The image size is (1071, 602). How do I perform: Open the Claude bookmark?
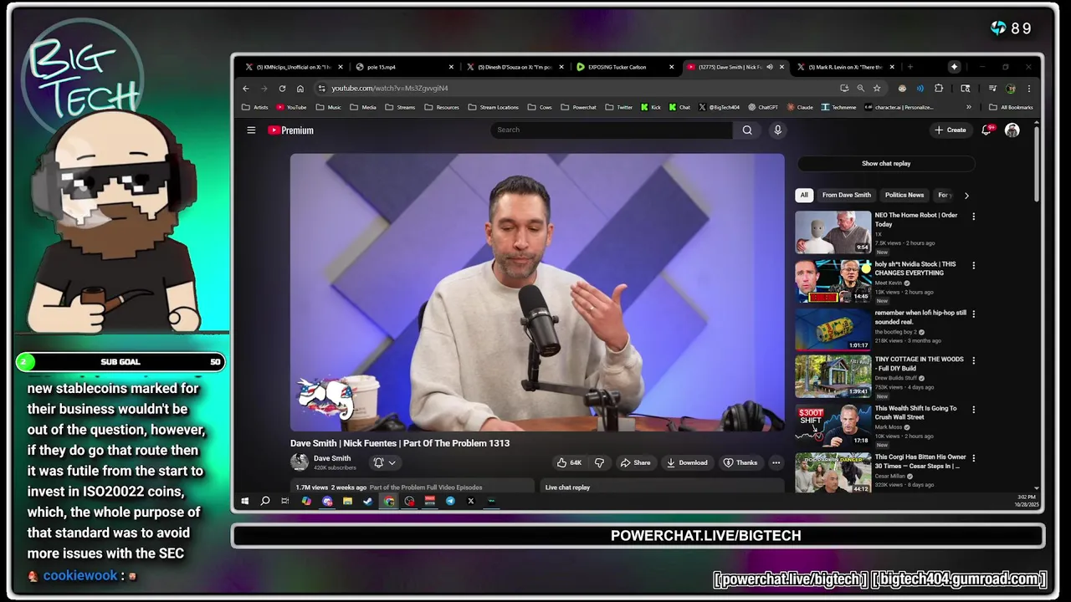[x=799, y=107]
